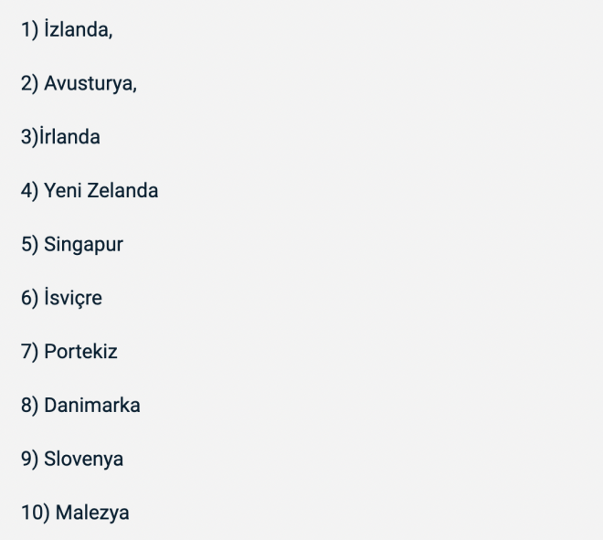Viewport: 603px width, 540px height.
Task: Place cursor at number 3) before İrlanda
Action: pos(30,137)
